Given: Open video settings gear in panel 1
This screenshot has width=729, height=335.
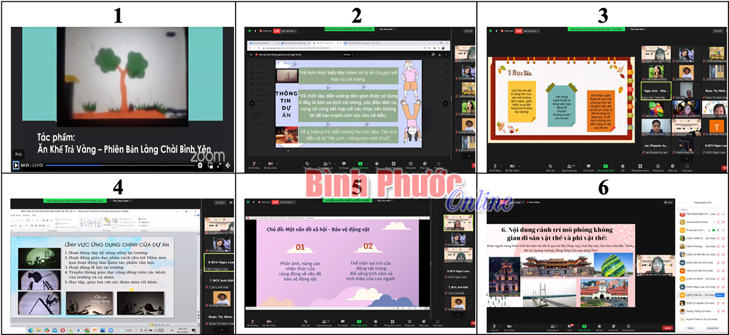Looking at the screenshot, I should tap(199, 165).
